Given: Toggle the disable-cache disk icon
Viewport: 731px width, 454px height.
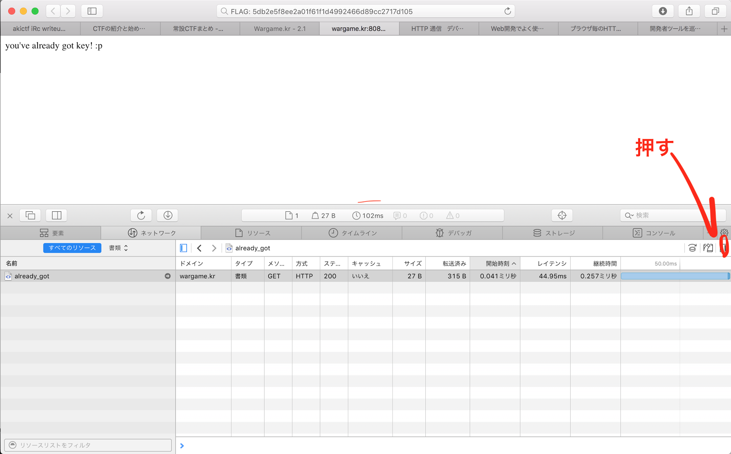Looking at the screenshot, I should (693, 248).
